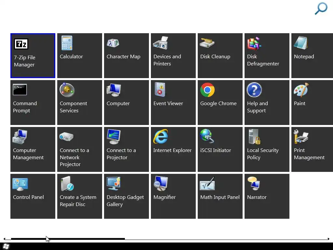Click the Computer tile icon
Screen dimensions: 333x250
(x=113, y=90)
